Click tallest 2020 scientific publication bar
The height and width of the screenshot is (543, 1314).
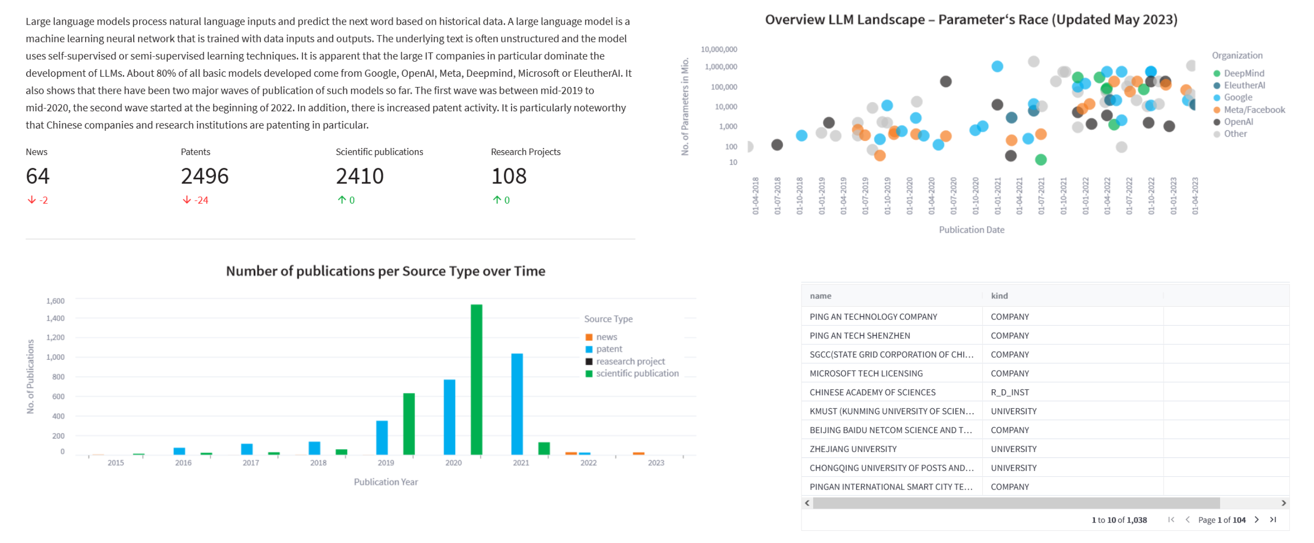tap(476, 379)
